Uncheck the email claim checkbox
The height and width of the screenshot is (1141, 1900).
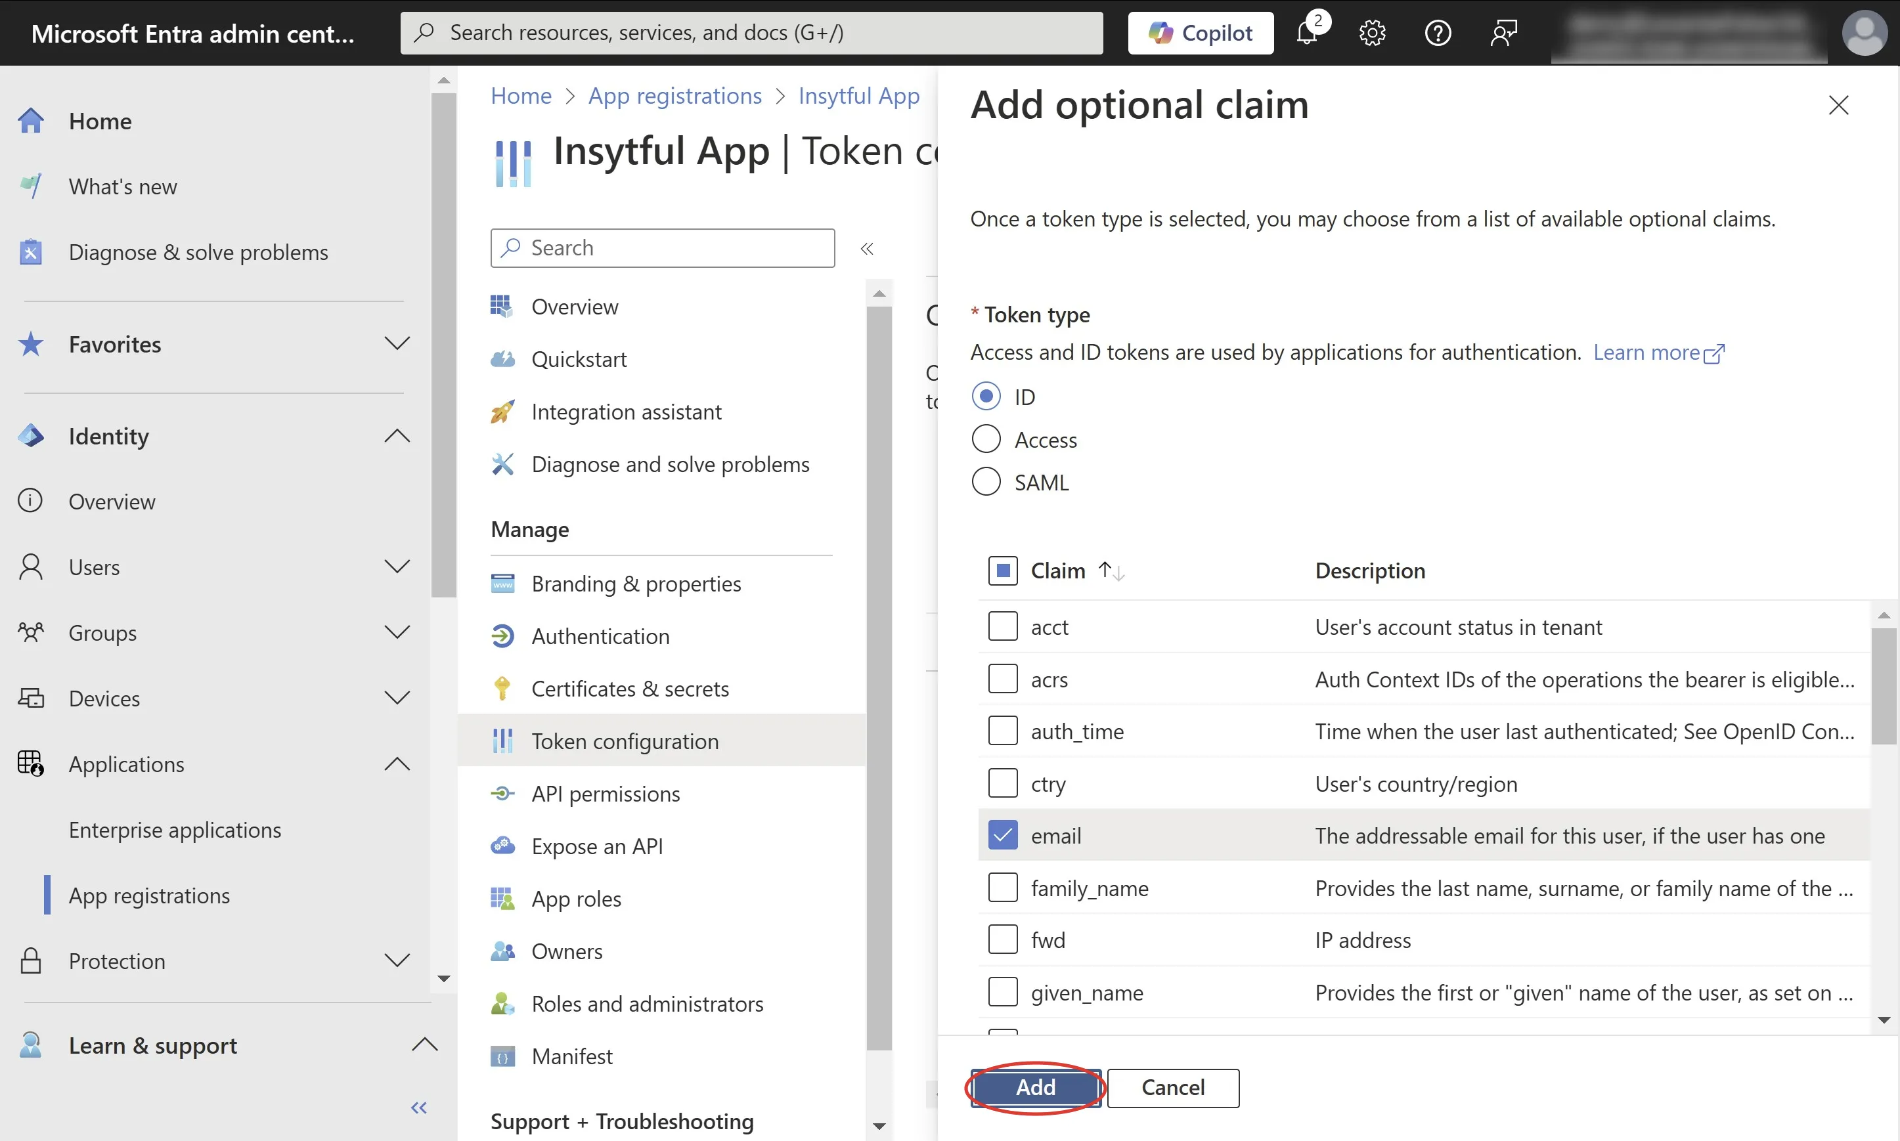(1002, 835)
